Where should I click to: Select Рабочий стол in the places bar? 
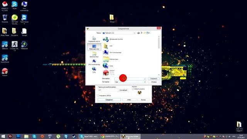point(94,47)
